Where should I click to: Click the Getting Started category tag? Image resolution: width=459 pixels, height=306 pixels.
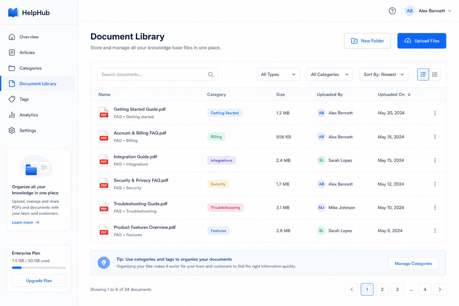tap(225, 113)
